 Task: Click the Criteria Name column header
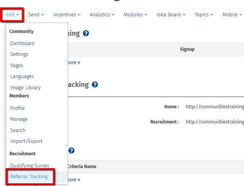point(82,167)
